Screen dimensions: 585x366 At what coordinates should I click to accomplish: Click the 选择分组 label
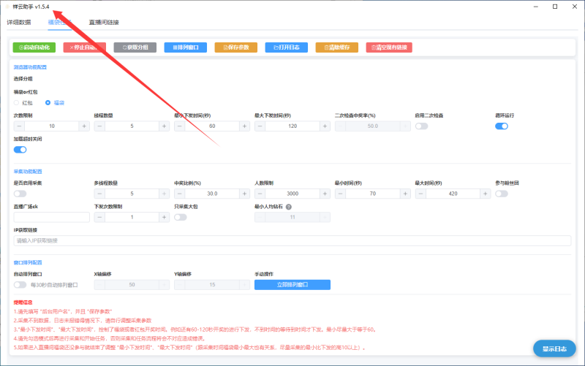point(23,79)
